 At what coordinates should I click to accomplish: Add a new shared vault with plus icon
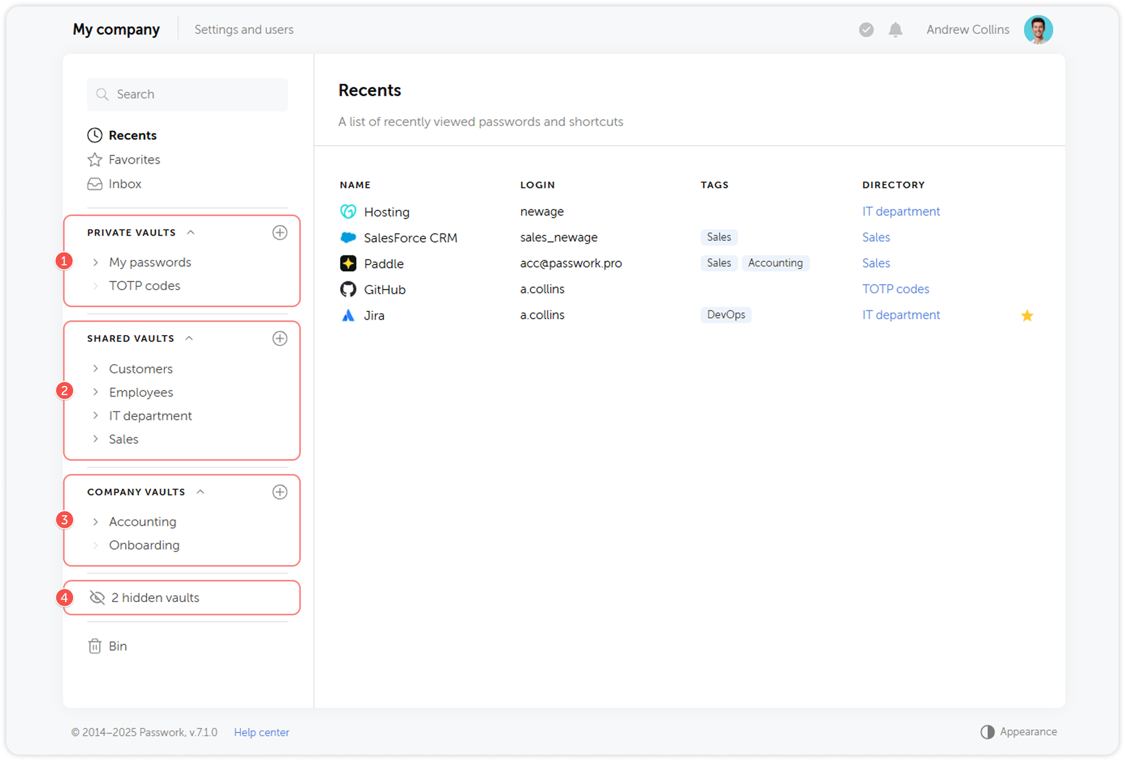click(x=280, y=338)
